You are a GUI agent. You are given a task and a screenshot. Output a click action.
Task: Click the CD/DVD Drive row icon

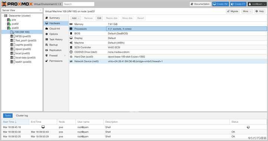pyautogui.click(x=71, y=52)
